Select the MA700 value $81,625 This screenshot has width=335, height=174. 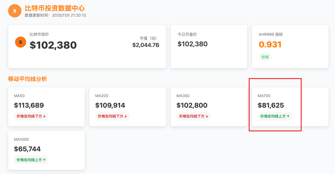271,105
